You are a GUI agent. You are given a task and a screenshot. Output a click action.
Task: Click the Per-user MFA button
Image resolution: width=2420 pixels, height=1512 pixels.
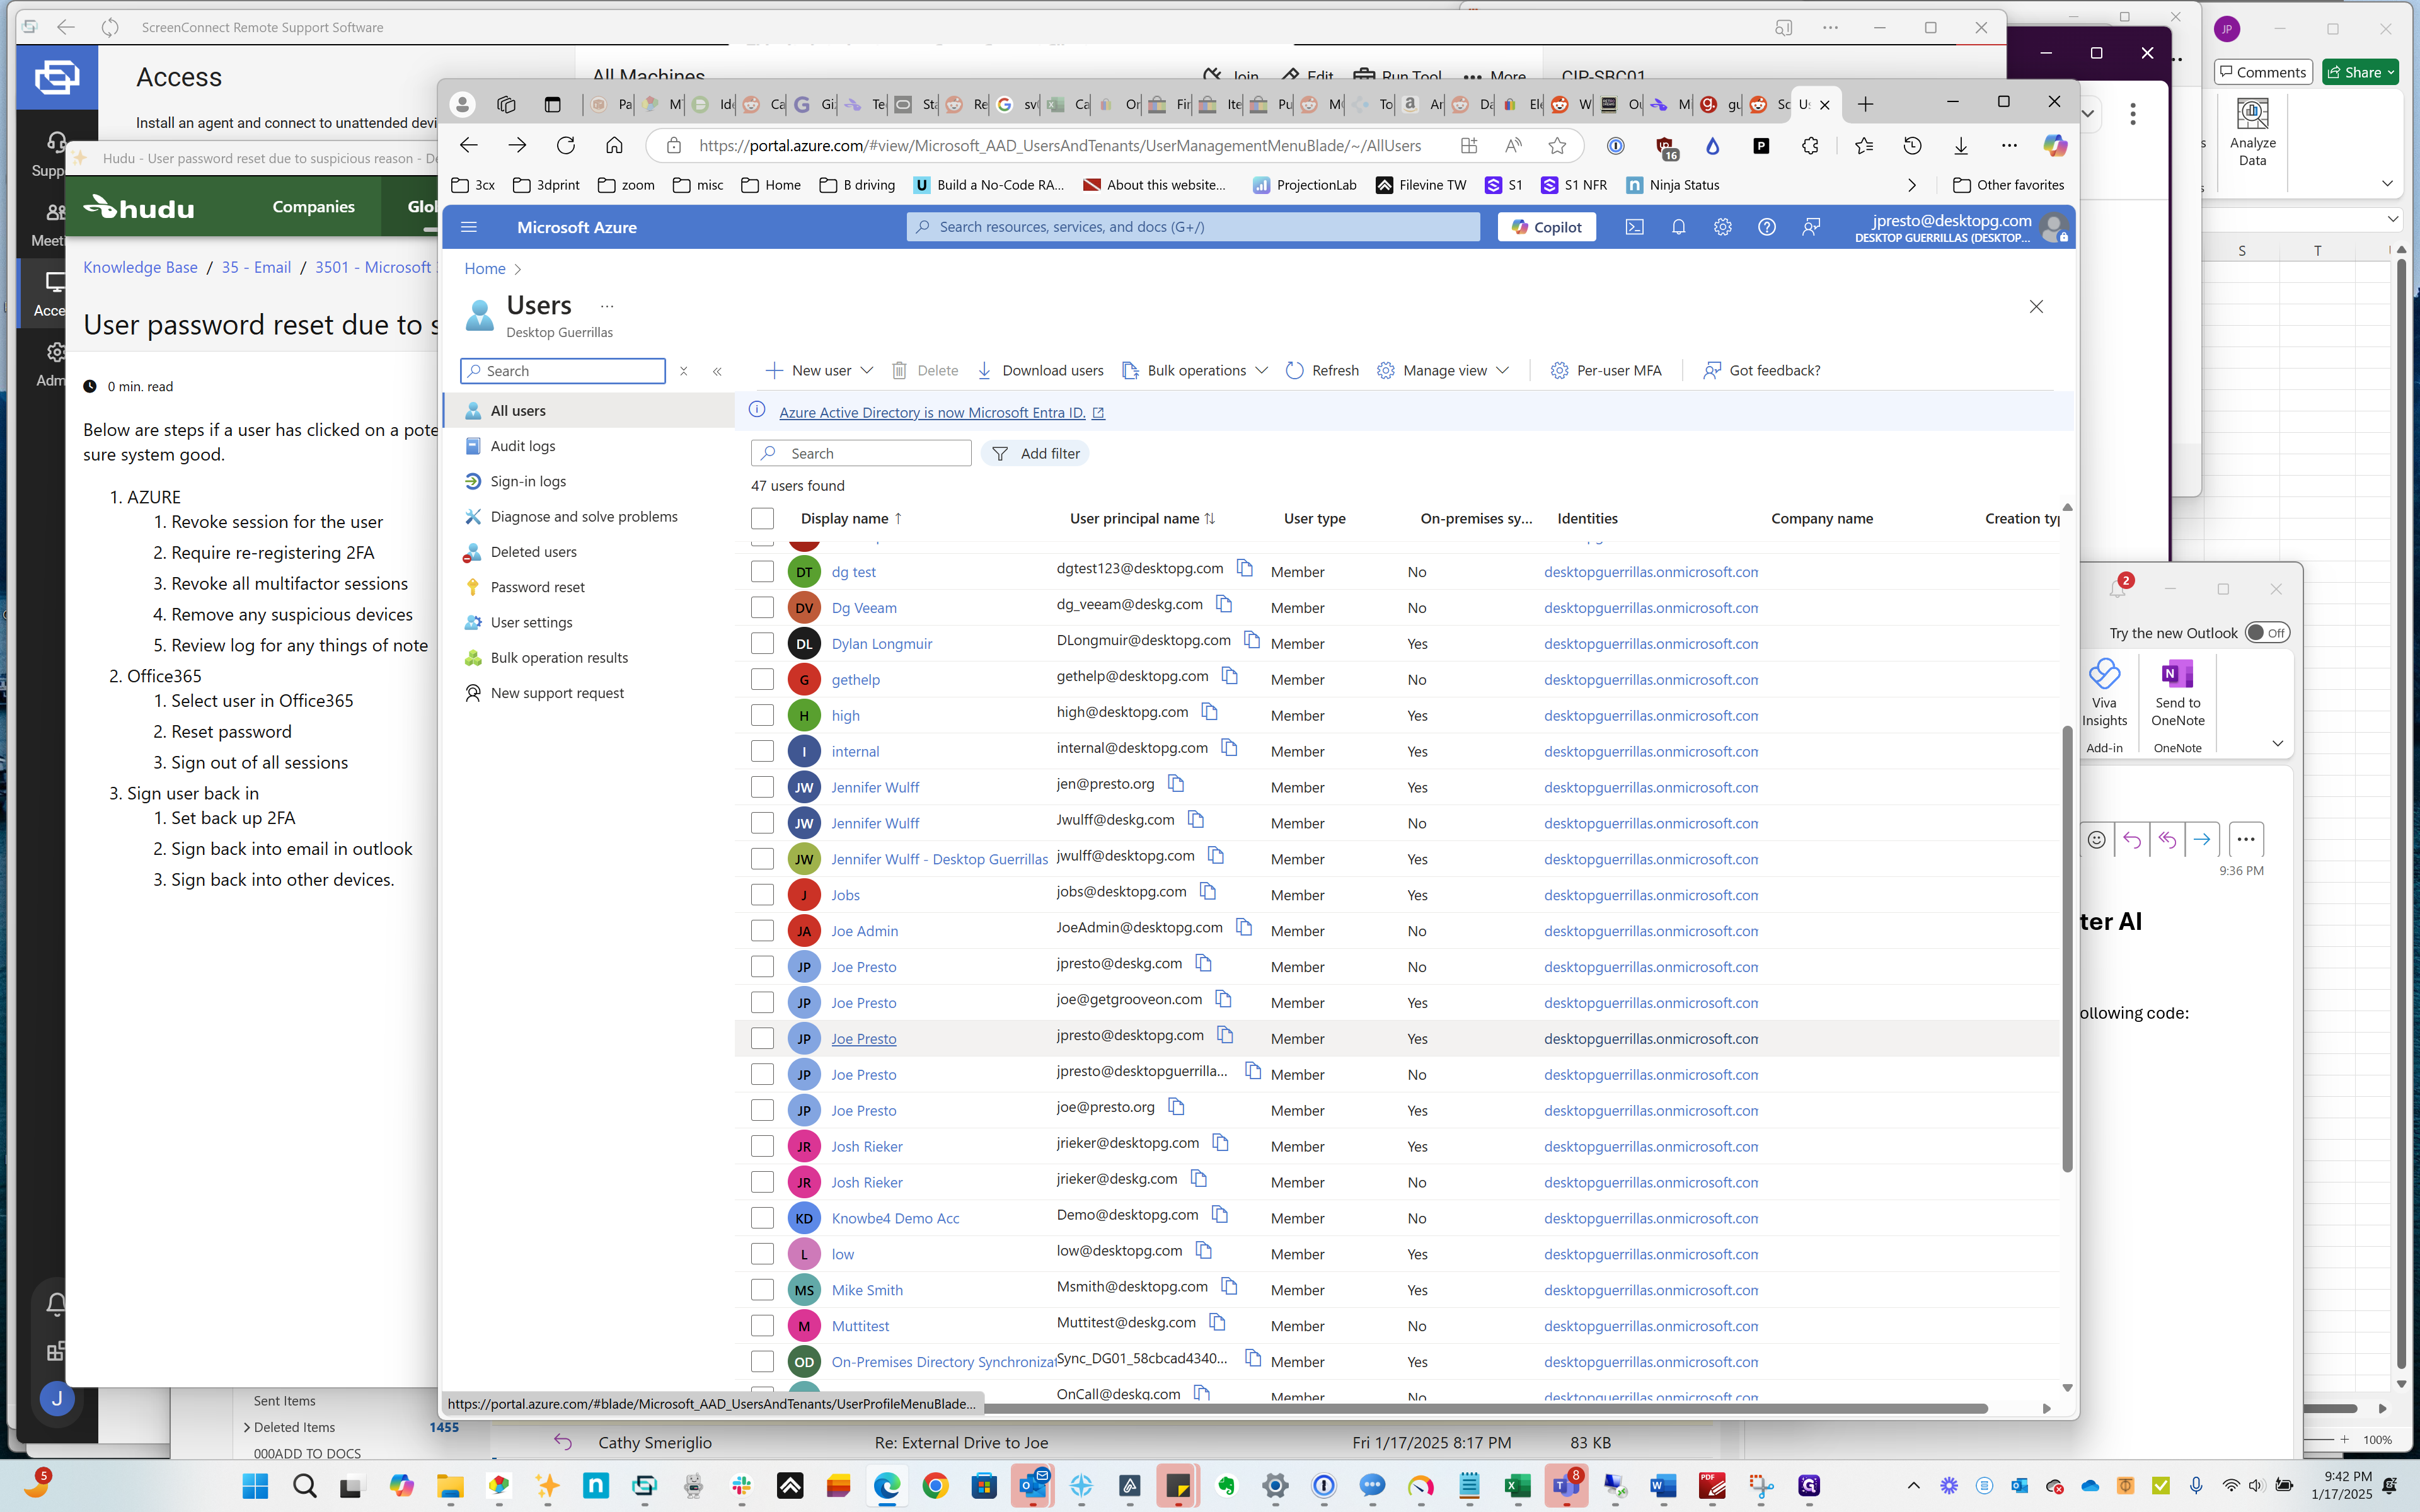[1606, 370]
